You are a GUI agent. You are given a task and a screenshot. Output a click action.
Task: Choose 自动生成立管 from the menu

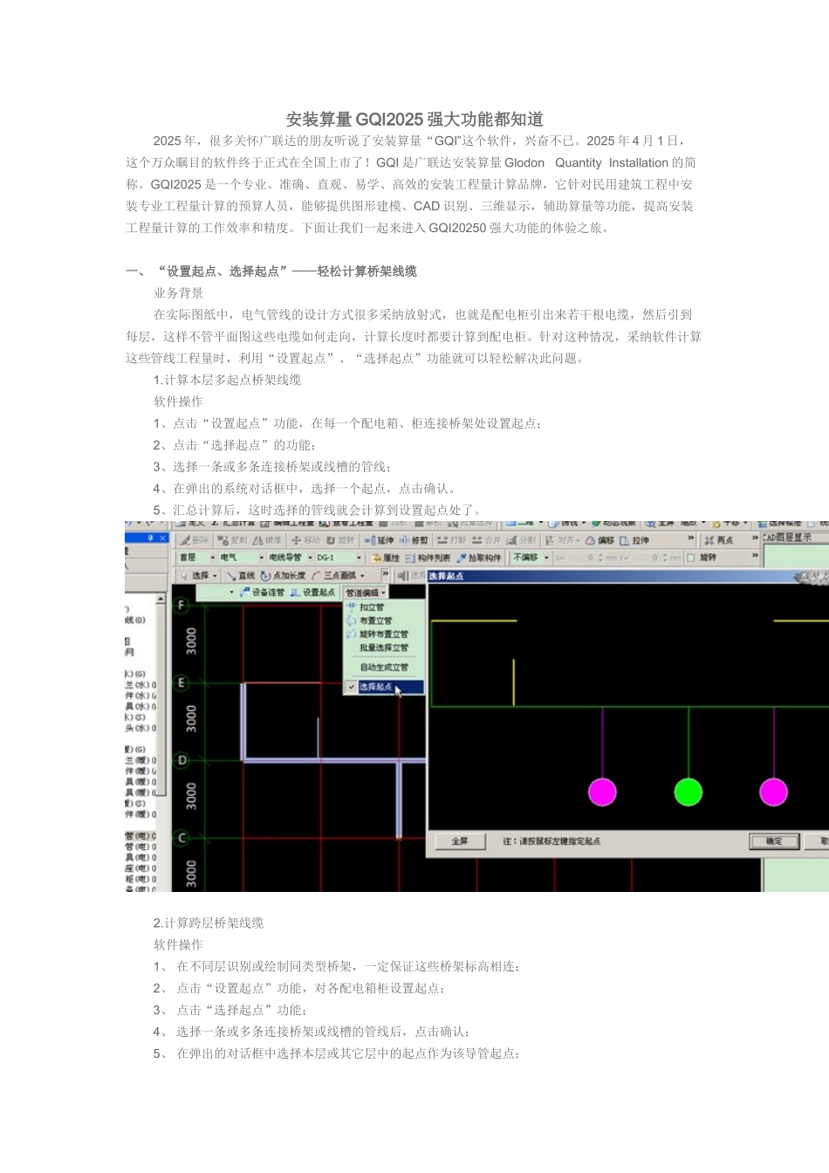pyautogui.click(x=383, y=668)
